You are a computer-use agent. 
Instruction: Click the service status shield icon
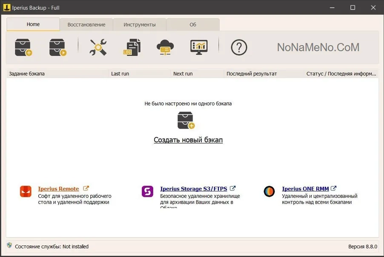tap(9, 246)
